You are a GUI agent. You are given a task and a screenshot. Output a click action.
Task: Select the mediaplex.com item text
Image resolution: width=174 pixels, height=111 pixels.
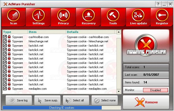click(38, 89)
